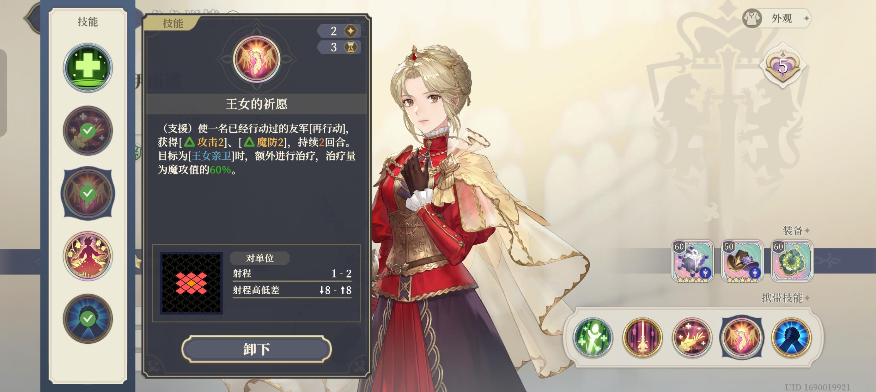Select the checked blue aura skill
The width and height of the screenshot is (876, 392).
[x=88, y=319]
